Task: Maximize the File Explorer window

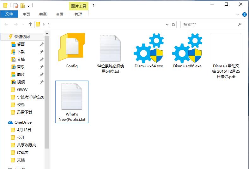Action: point(226,4)
